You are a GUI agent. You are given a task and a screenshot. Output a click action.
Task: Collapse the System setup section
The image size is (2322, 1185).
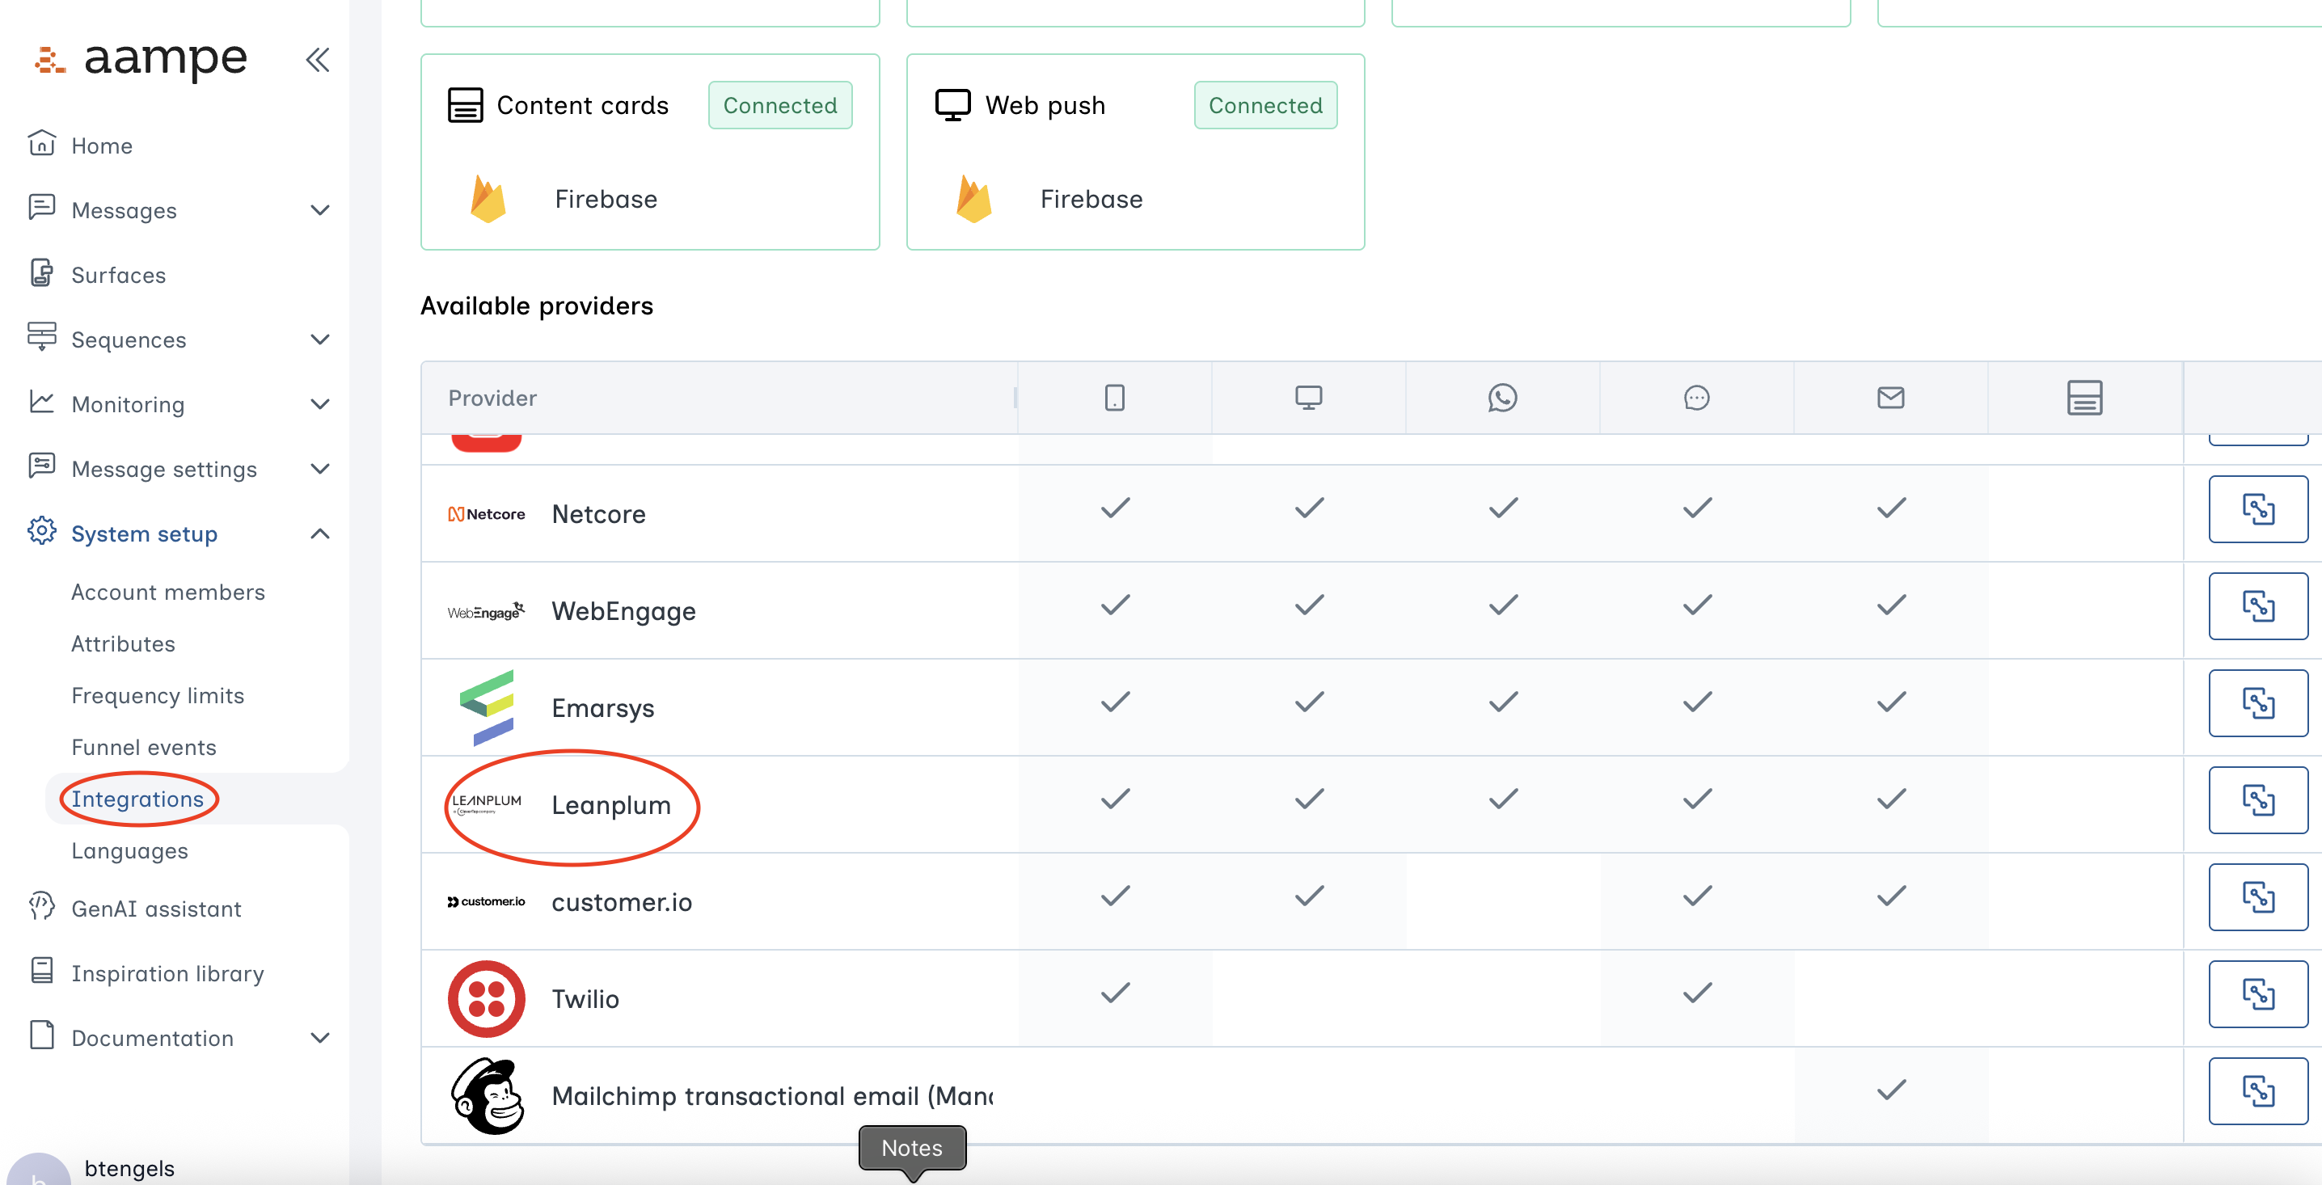pyautogui.click(x=320, y=533)
